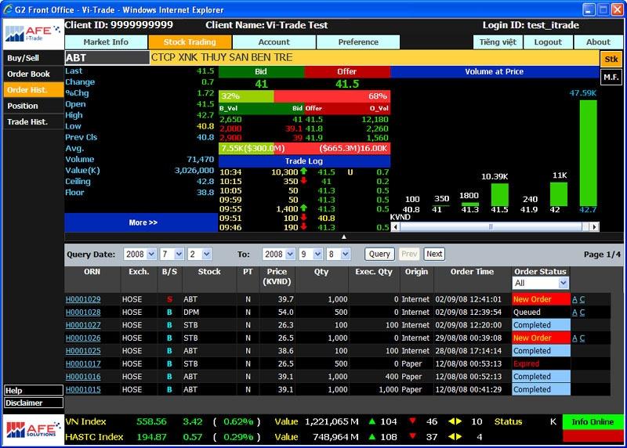This screenshot has width=627, height=448.
Task: Open order link H0001025
Action: [83, 351]
